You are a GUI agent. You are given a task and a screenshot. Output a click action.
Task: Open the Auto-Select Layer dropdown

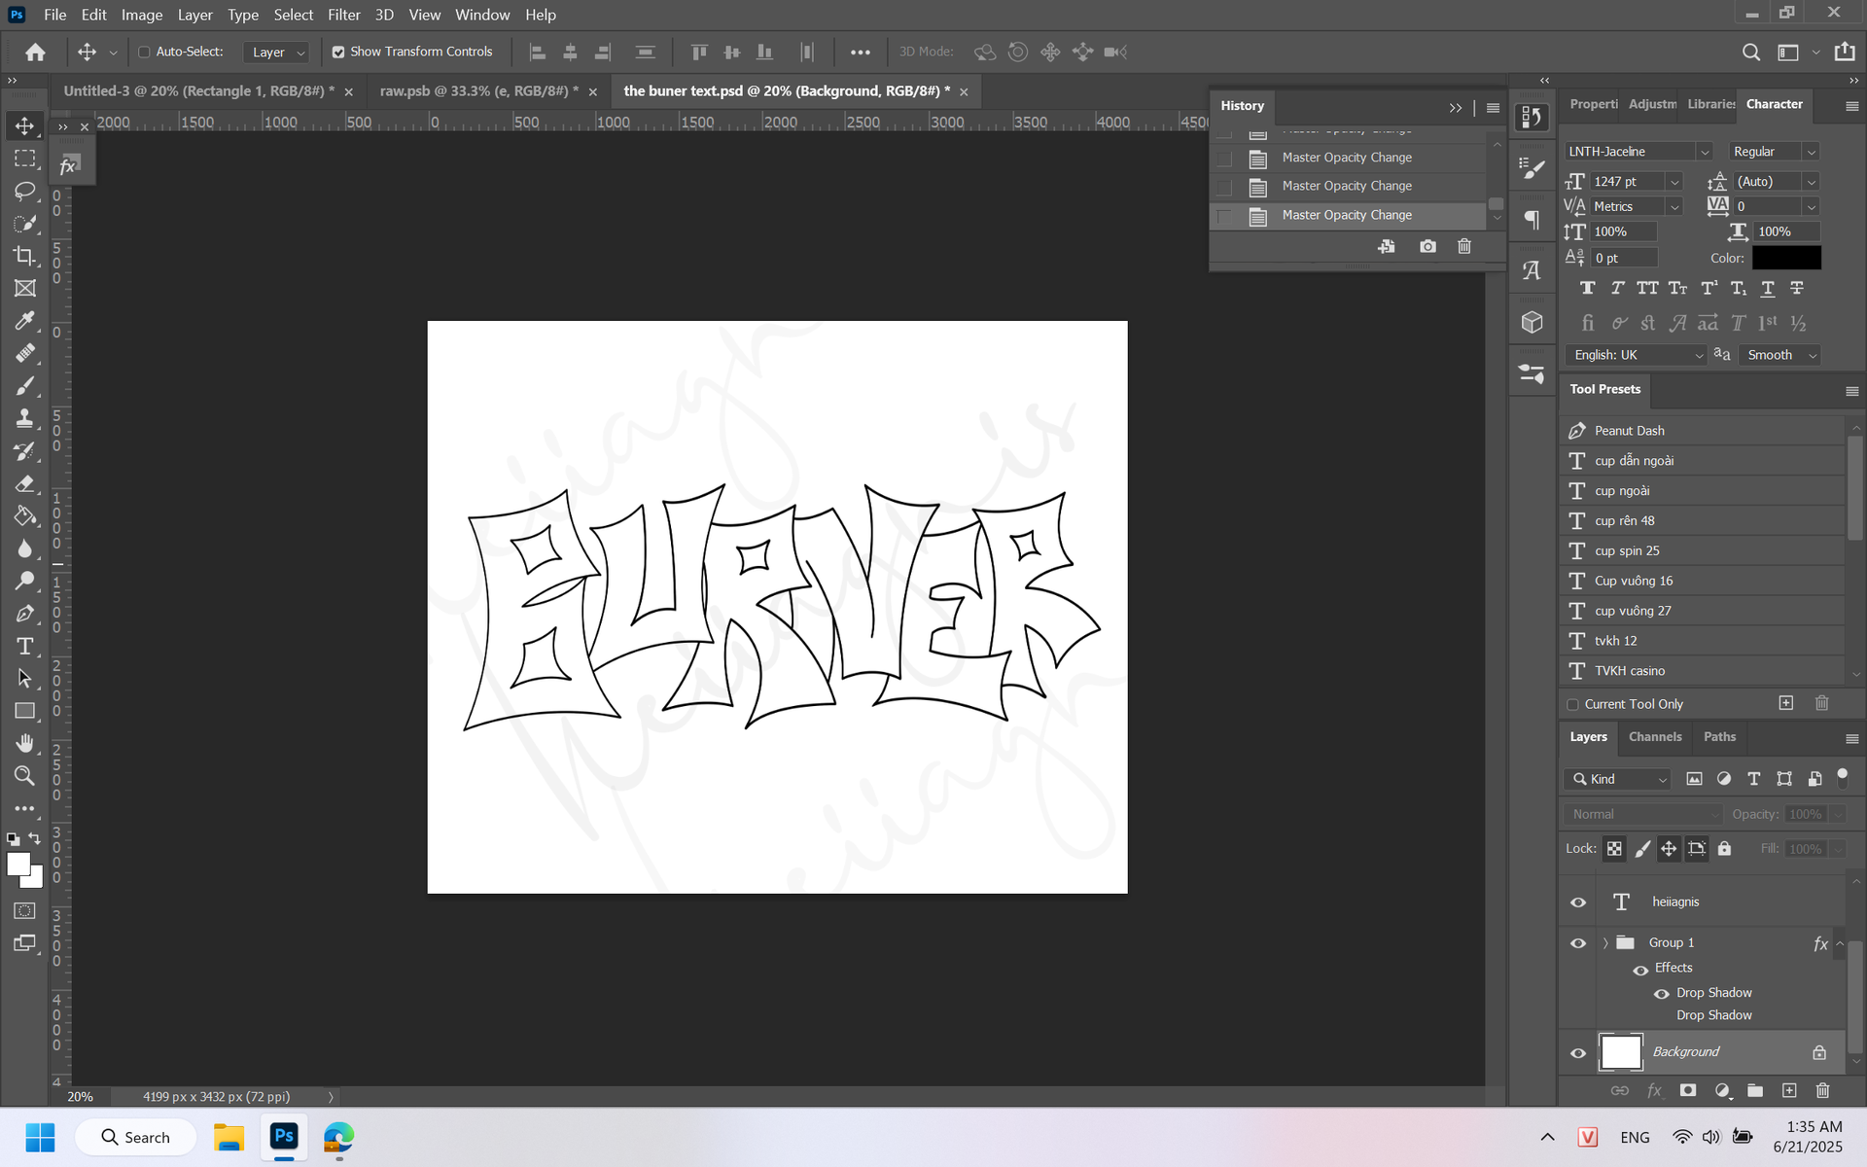click(x=275, y=53)
